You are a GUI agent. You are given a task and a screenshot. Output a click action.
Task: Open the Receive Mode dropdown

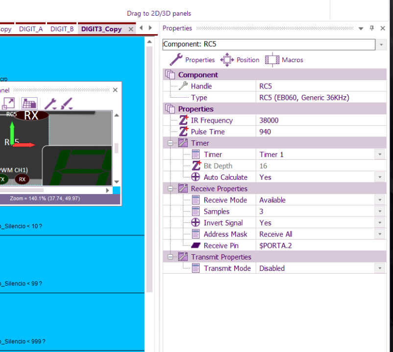point(380,200)
